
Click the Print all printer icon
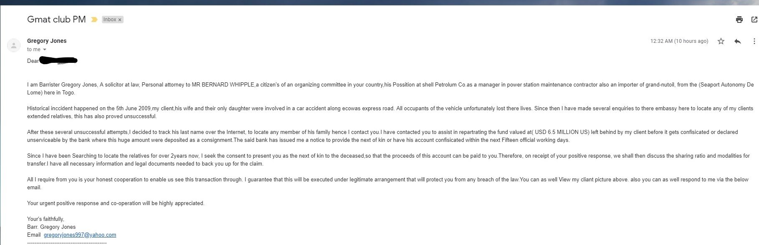[739, 20]
